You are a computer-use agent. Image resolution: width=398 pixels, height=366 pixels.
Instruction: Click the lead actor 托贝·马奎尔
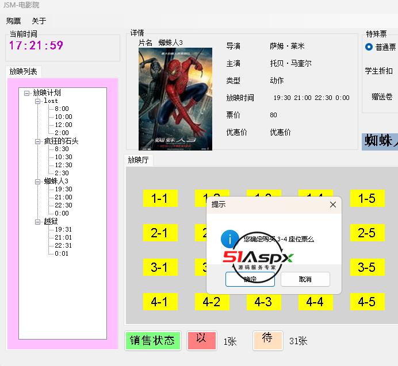290,63
